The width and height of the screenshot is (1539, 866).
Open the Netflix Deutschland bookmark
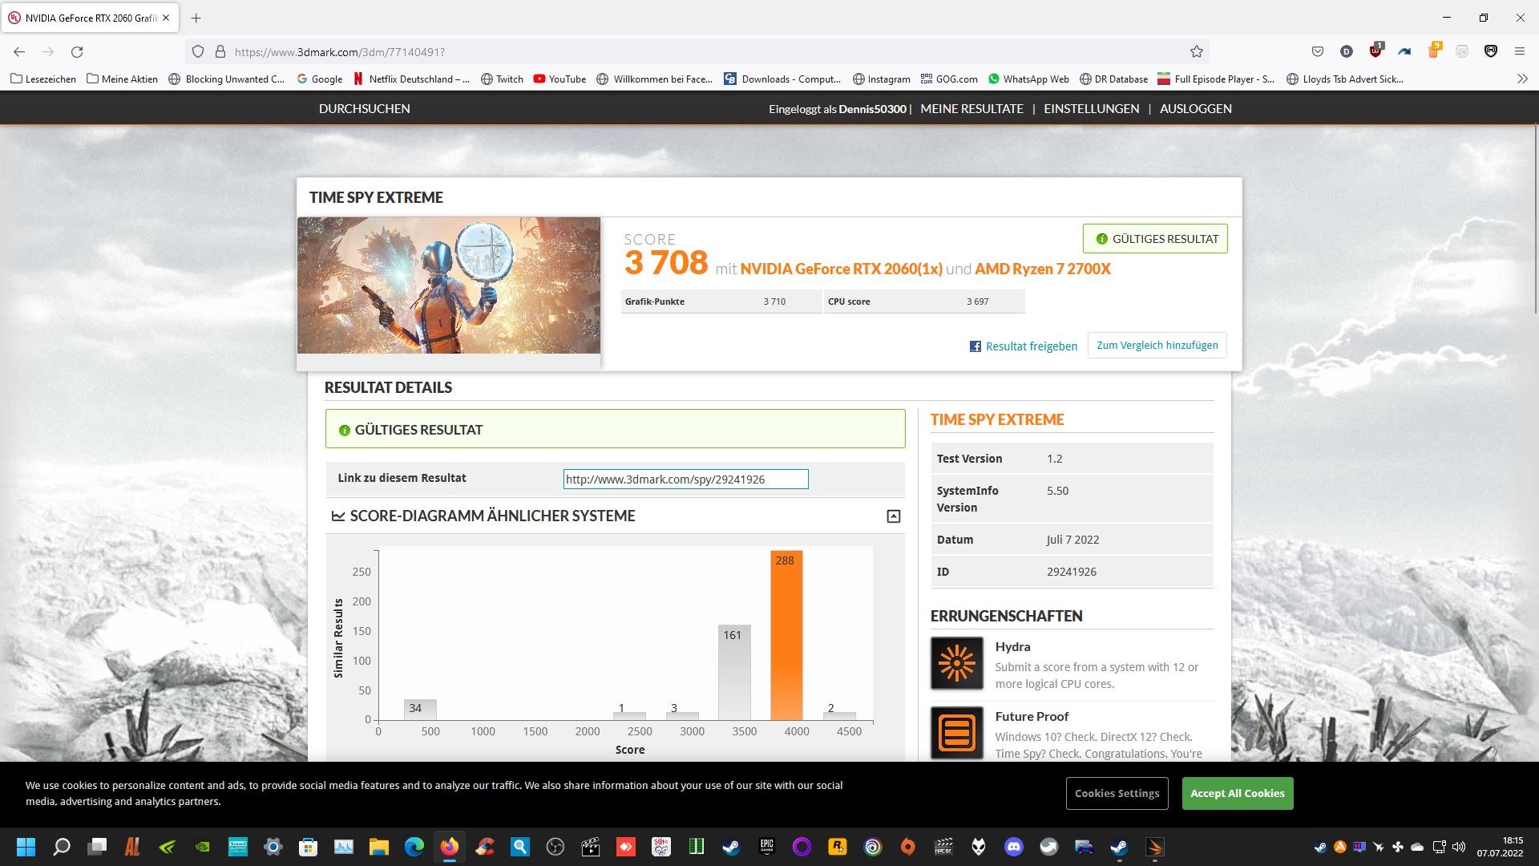point(411,79)
